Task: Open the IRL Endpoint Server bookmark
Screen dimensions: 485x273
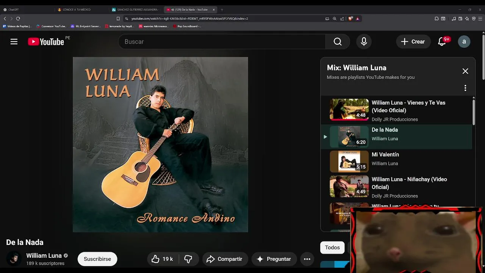Action: pos(86,27)
